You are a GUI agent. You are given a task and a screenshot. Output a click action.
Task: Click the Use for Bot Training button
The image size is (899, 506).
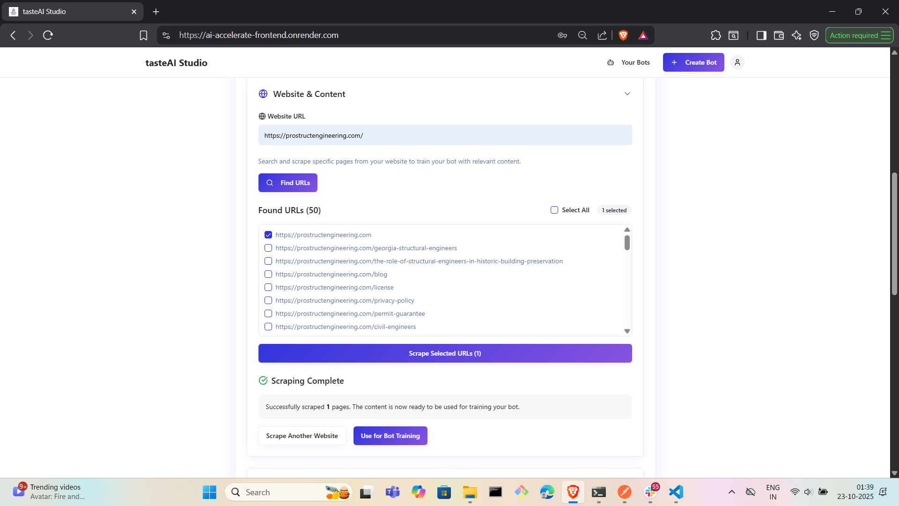click(390, 436)
